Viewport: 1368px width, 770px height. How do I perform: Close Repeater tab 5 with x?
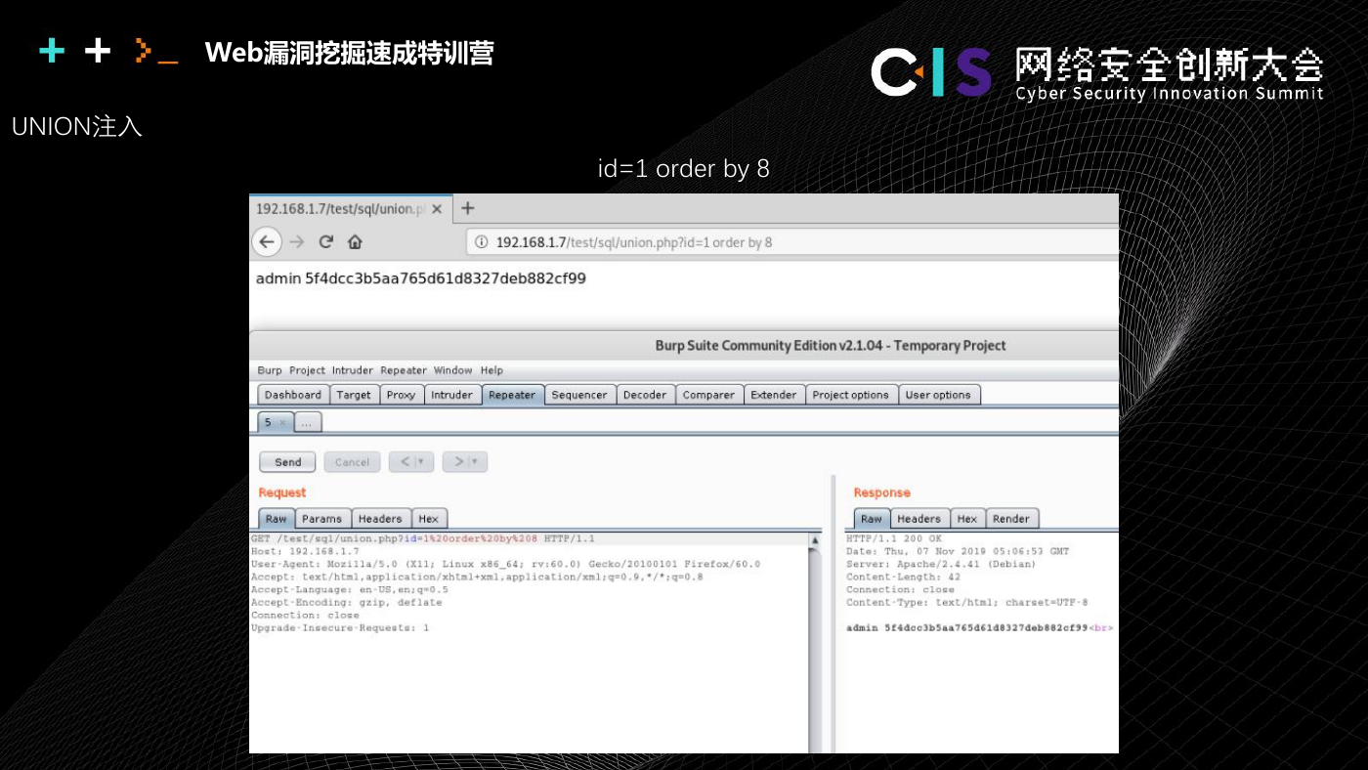282,423
